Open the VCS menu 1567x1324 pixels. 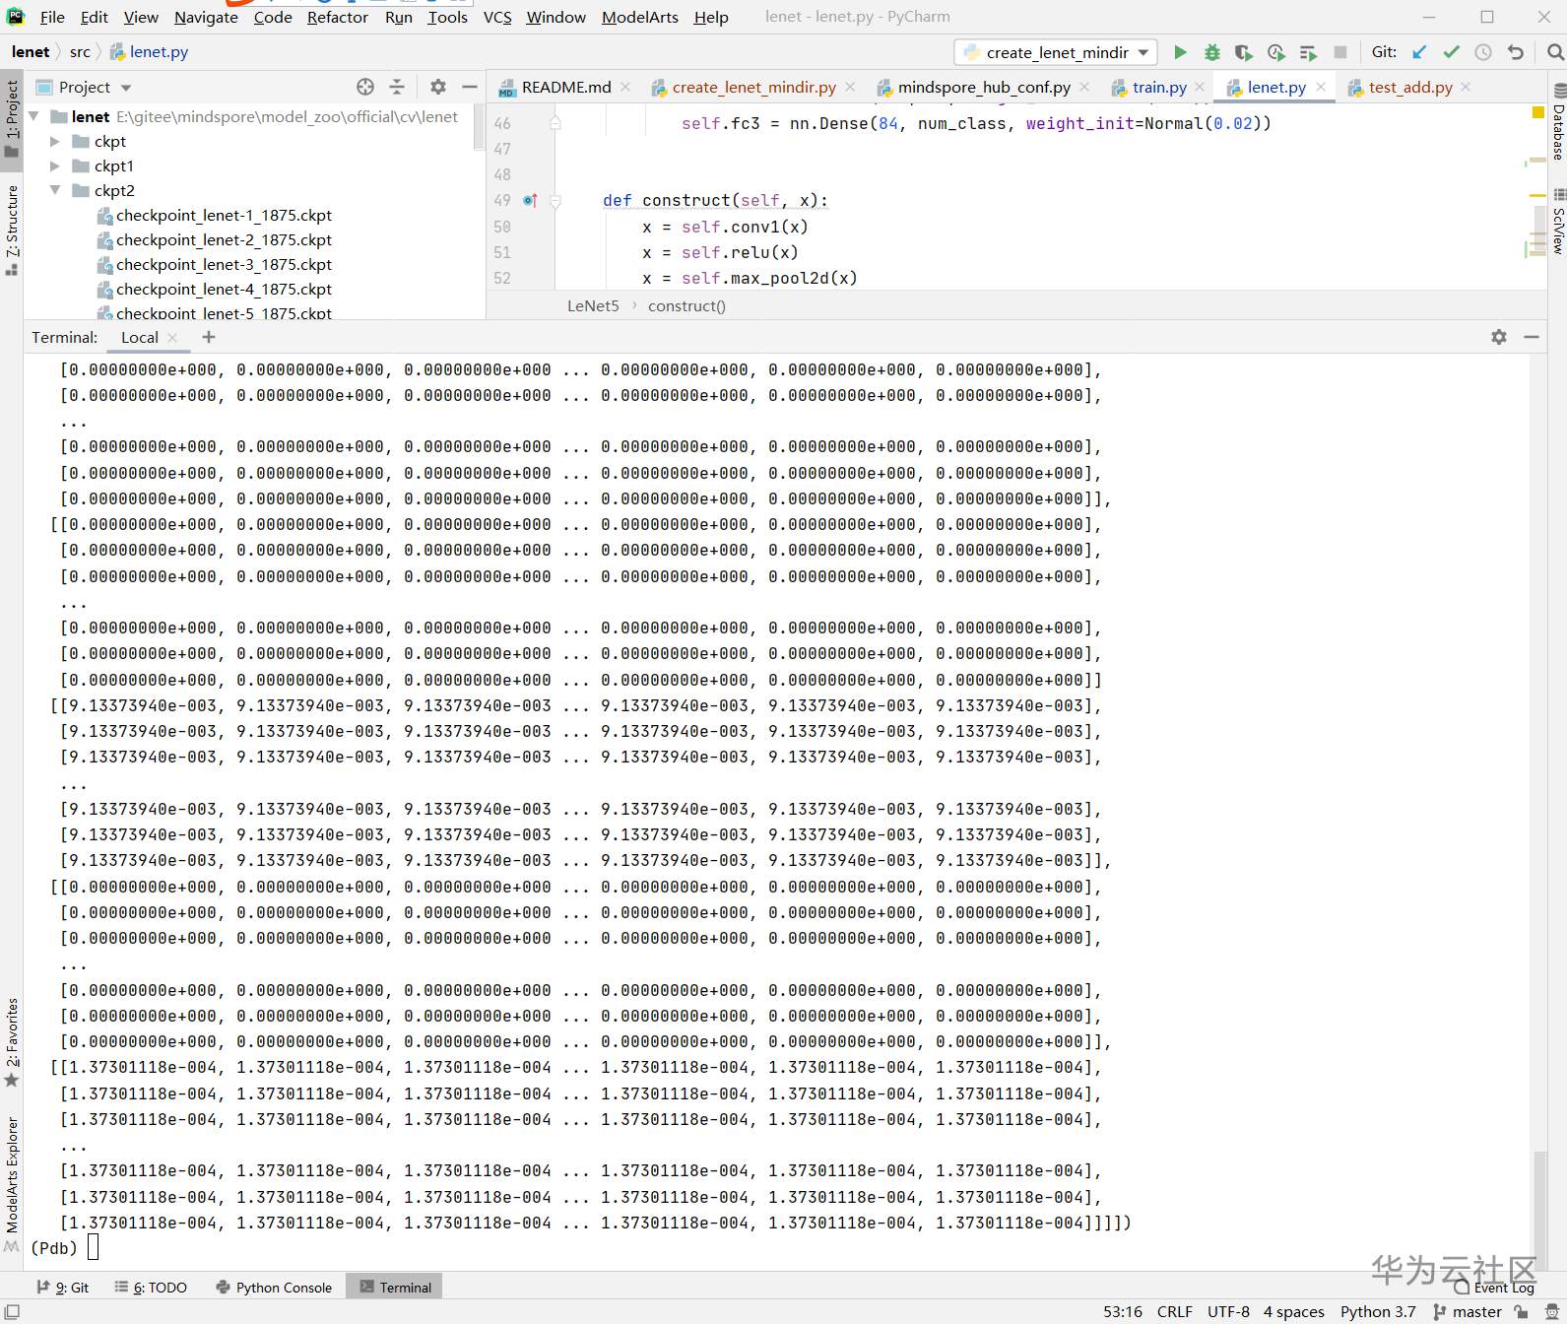(497, 17)
